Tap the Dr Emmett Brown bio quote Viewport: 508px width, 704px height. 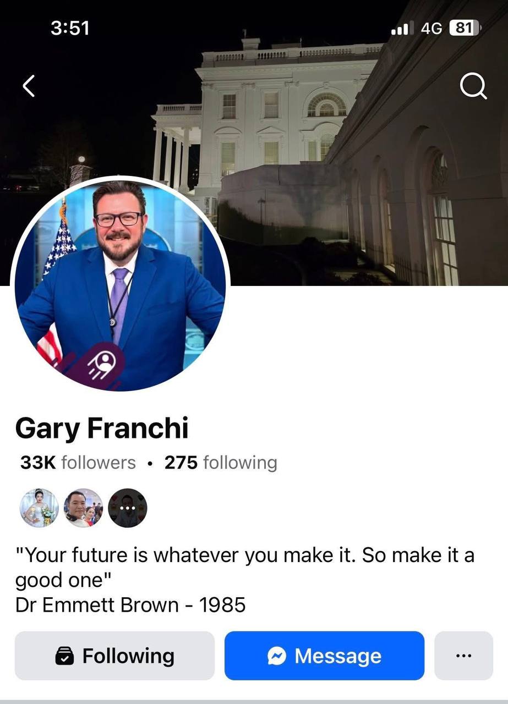click(x=245, y=580)
